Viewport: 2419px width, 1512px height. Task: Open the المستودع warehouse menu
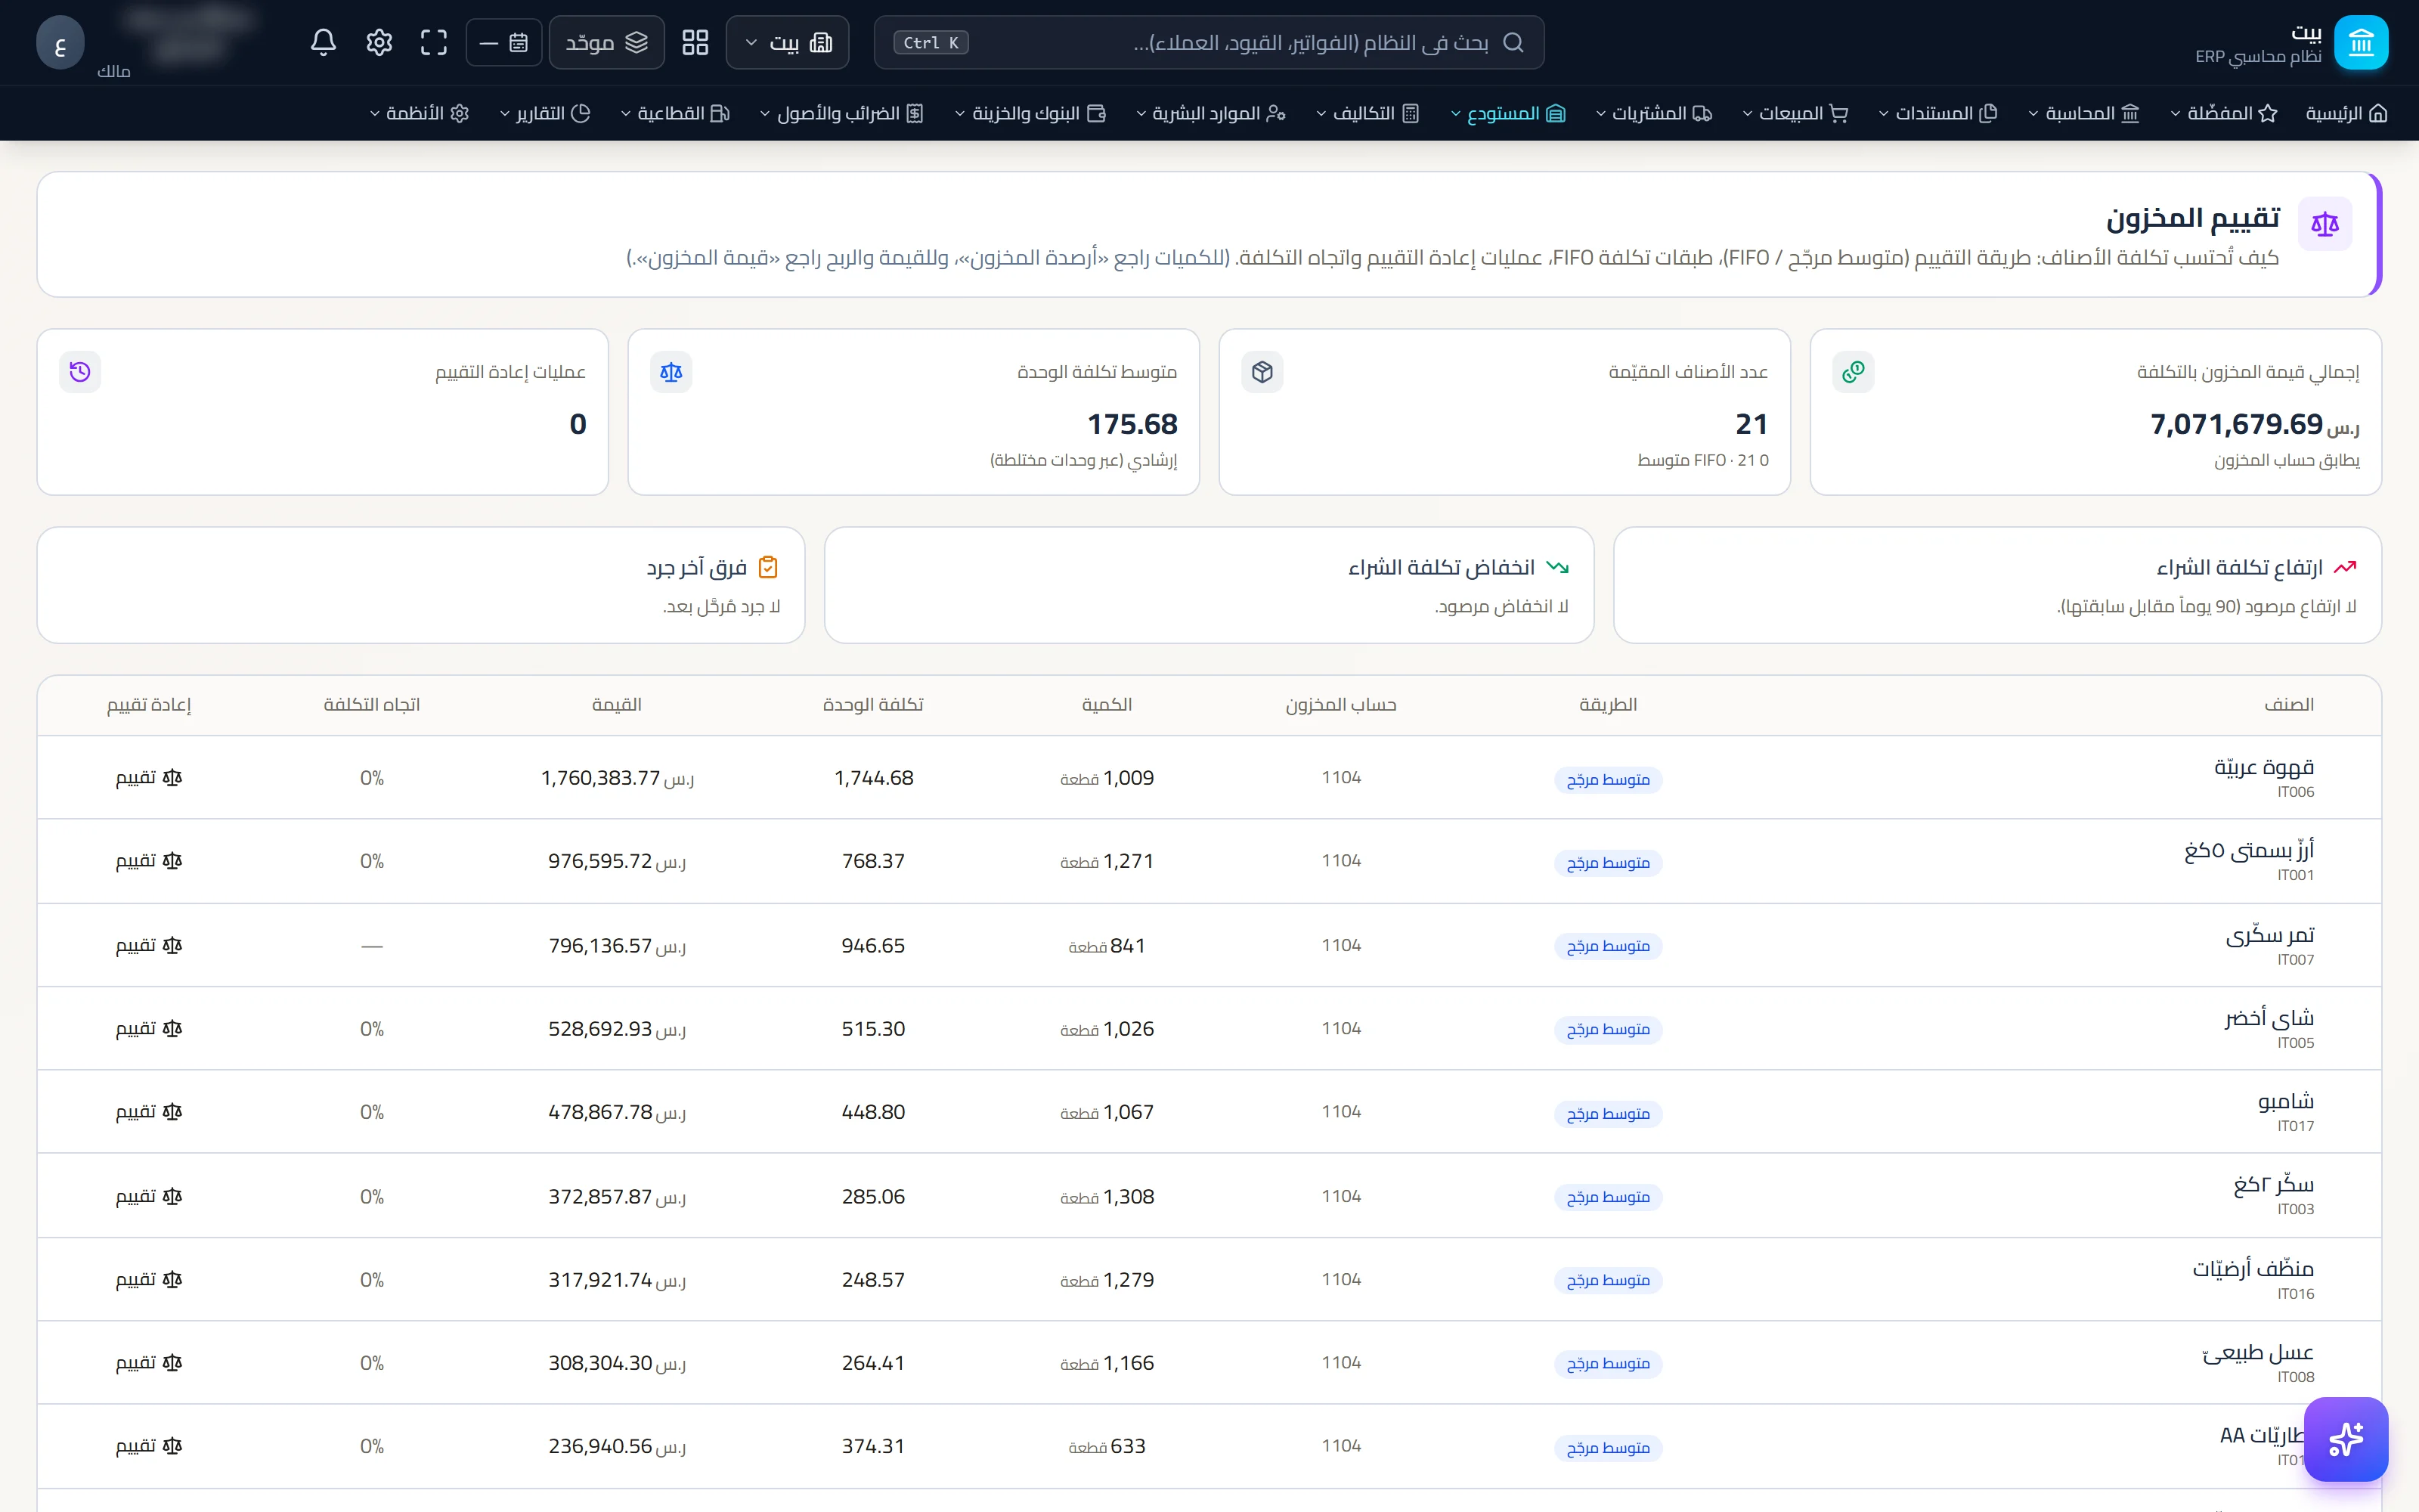click(x=1508, y=113)
